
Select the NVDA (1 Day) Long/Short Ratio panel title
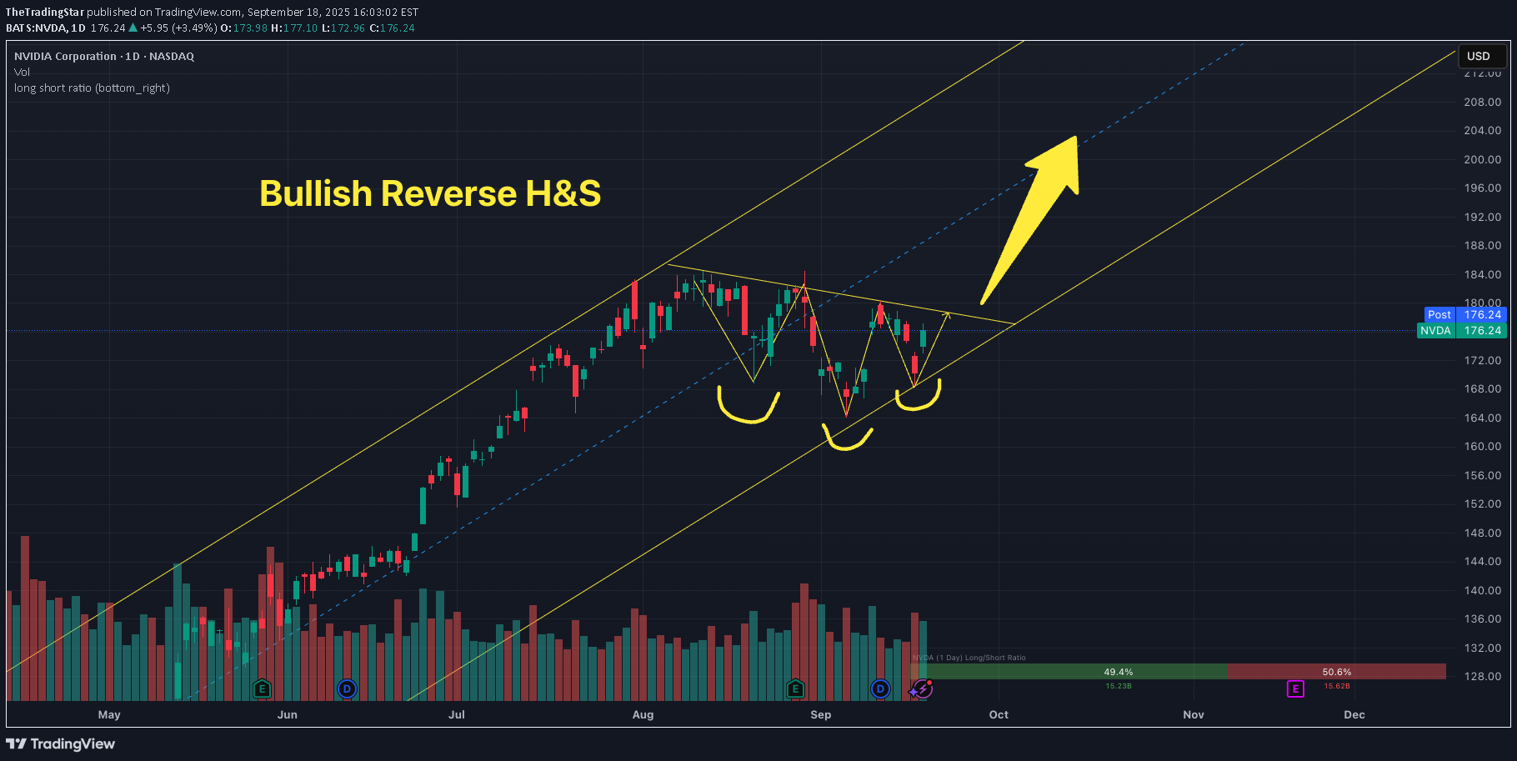(969, 658)
